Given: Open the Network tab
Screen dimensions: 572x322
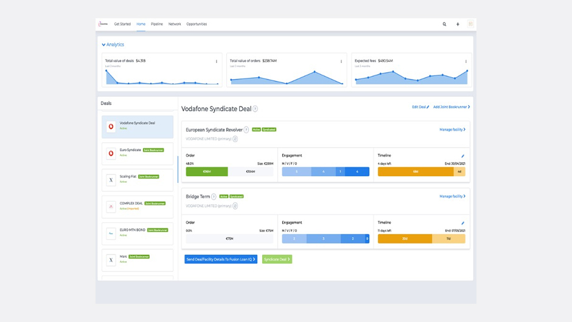Looking at the screenshot, I should pos(175,24).
